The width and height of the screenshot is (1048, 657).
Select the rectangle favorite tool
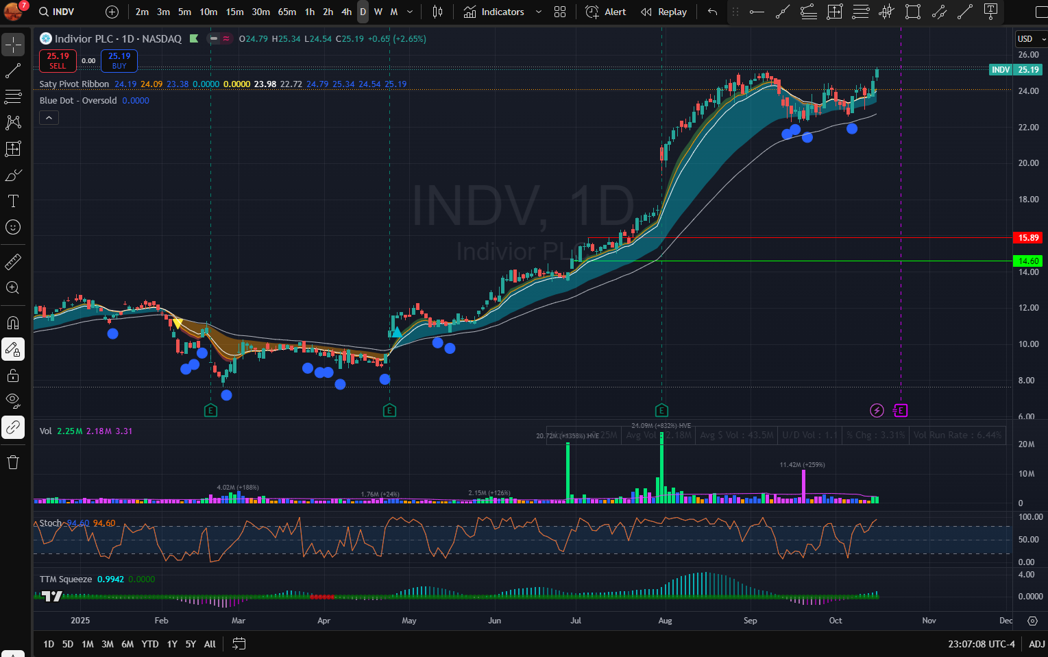tap(913, 12)
